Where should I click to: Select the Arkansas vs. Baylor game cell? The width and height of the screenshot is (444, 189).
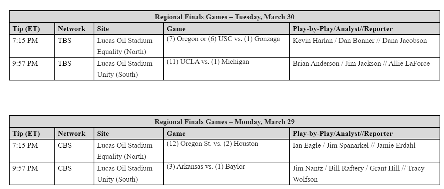click(206, 167)
